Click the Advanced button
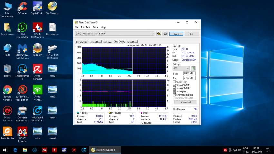The width and height of the screenshot is (274, 154). pos(185,102)
